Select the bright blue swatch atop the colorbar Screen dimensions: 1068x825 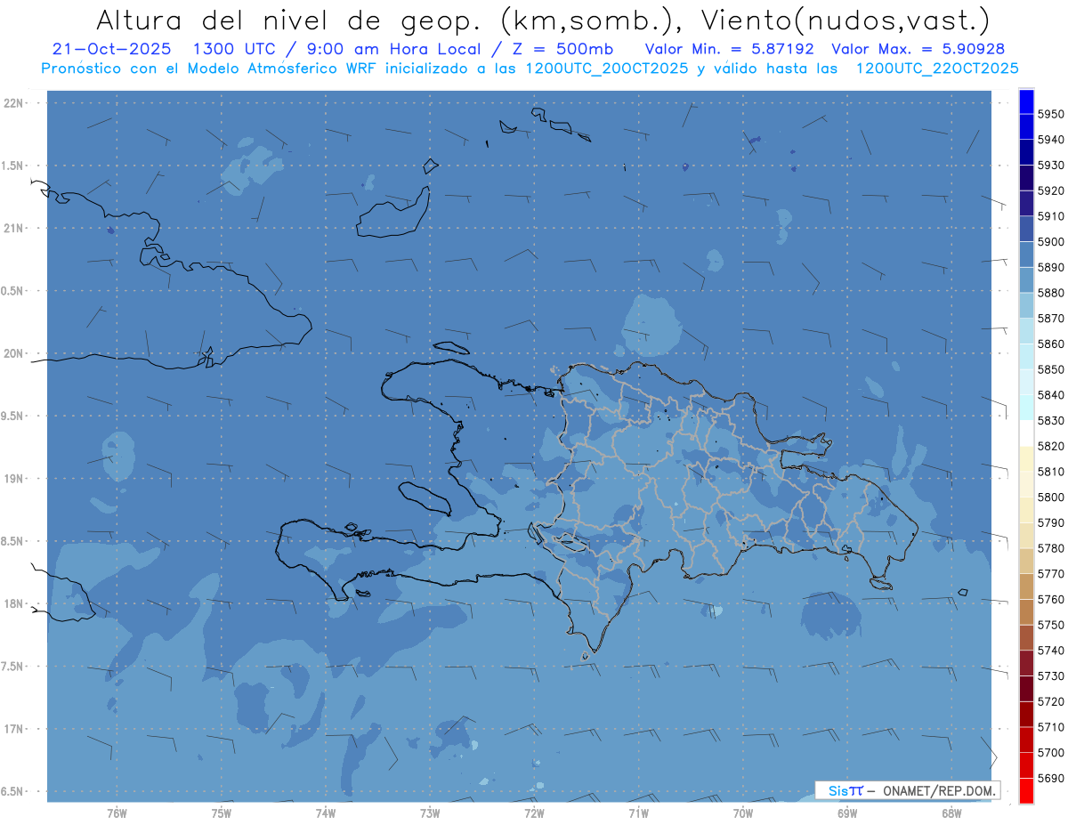[1026, 101]
